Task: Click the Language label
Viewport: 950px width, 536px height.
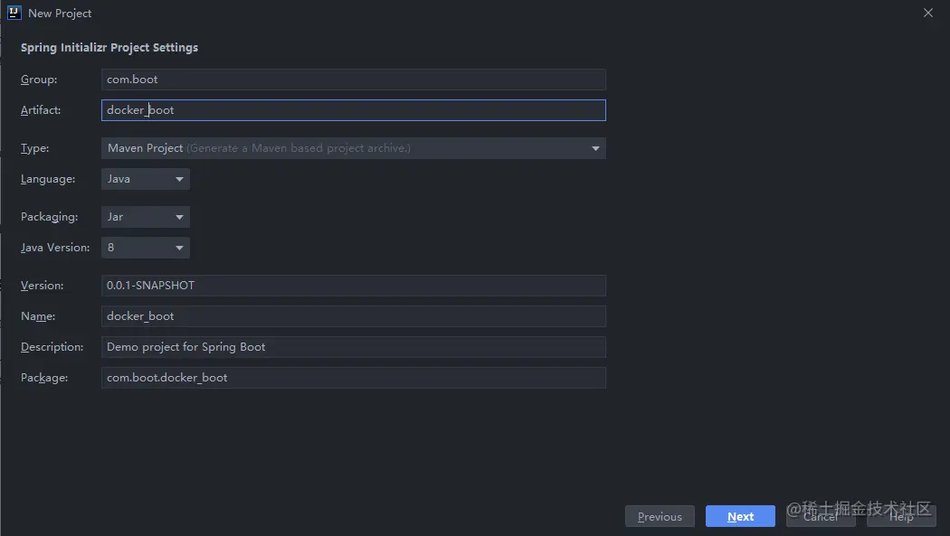Action: pos(48,179)
